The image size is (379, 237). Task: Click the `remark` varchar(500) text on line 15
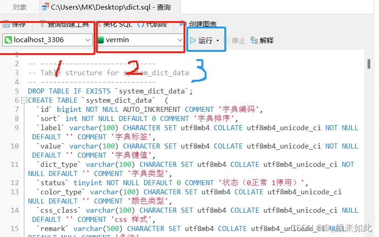79,229
